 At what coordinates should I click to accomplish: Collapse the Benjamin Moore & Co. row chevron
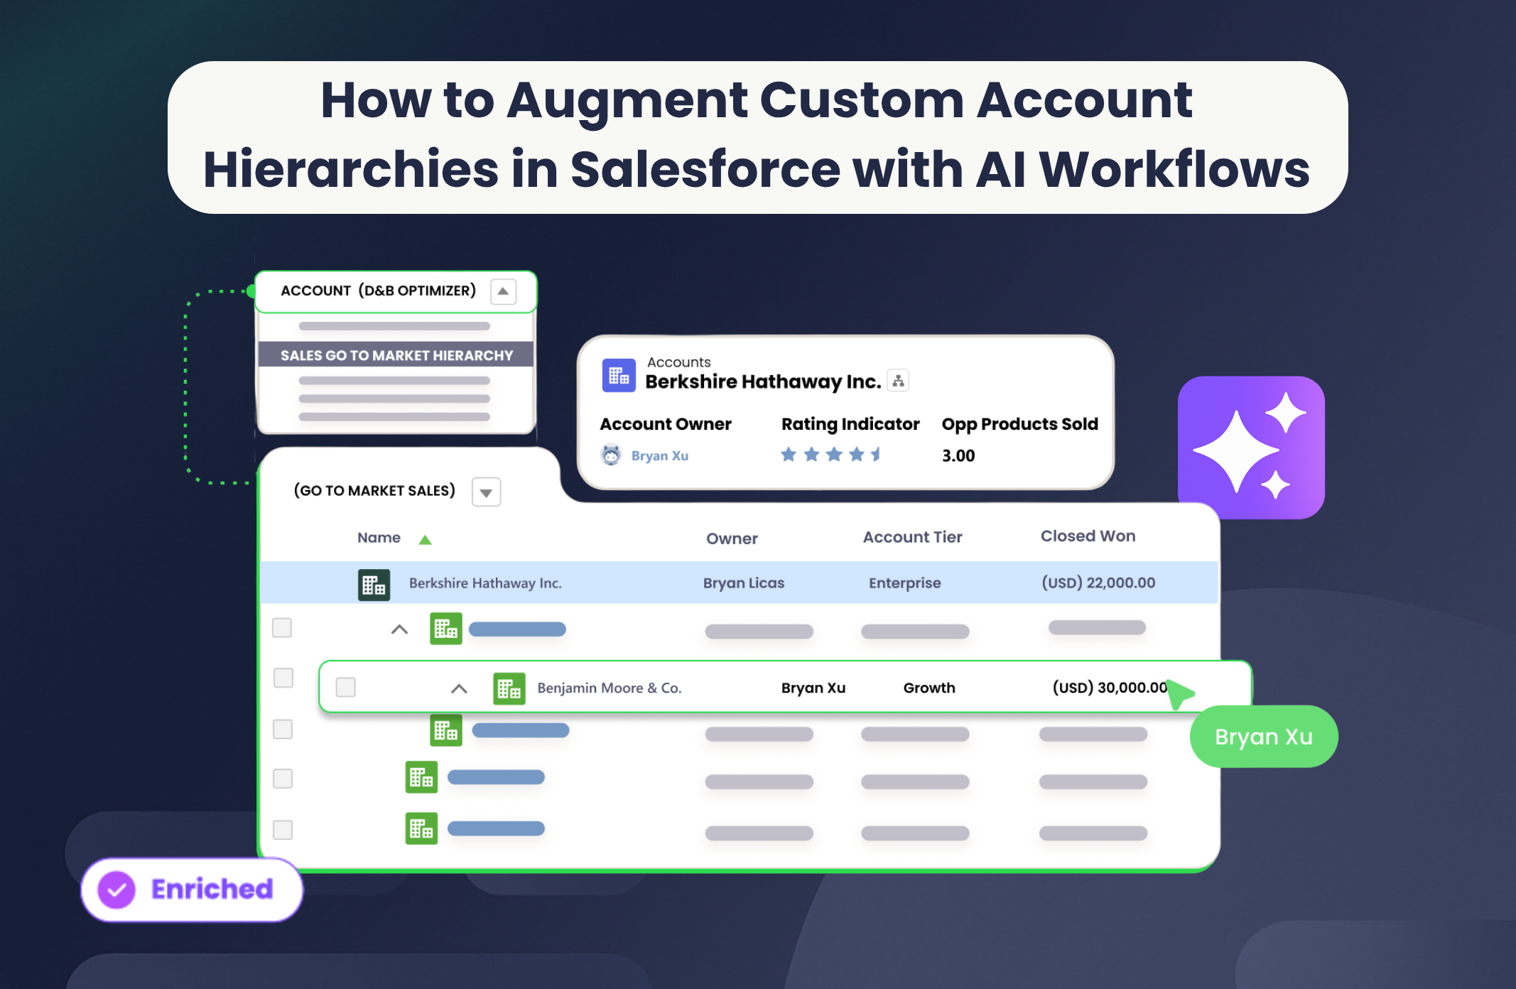coord(459,688)
